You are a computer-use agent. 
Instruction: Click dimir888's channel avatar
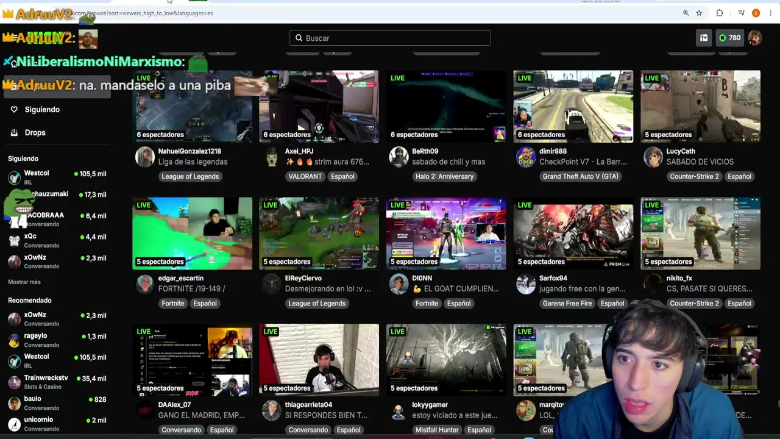click(x=526, y=157)
